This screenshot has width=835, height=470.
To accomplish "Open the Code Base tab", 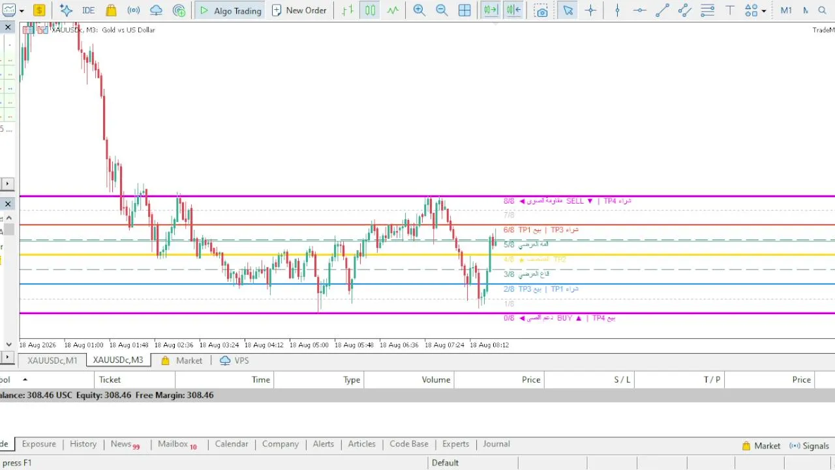I will (409, 444).
